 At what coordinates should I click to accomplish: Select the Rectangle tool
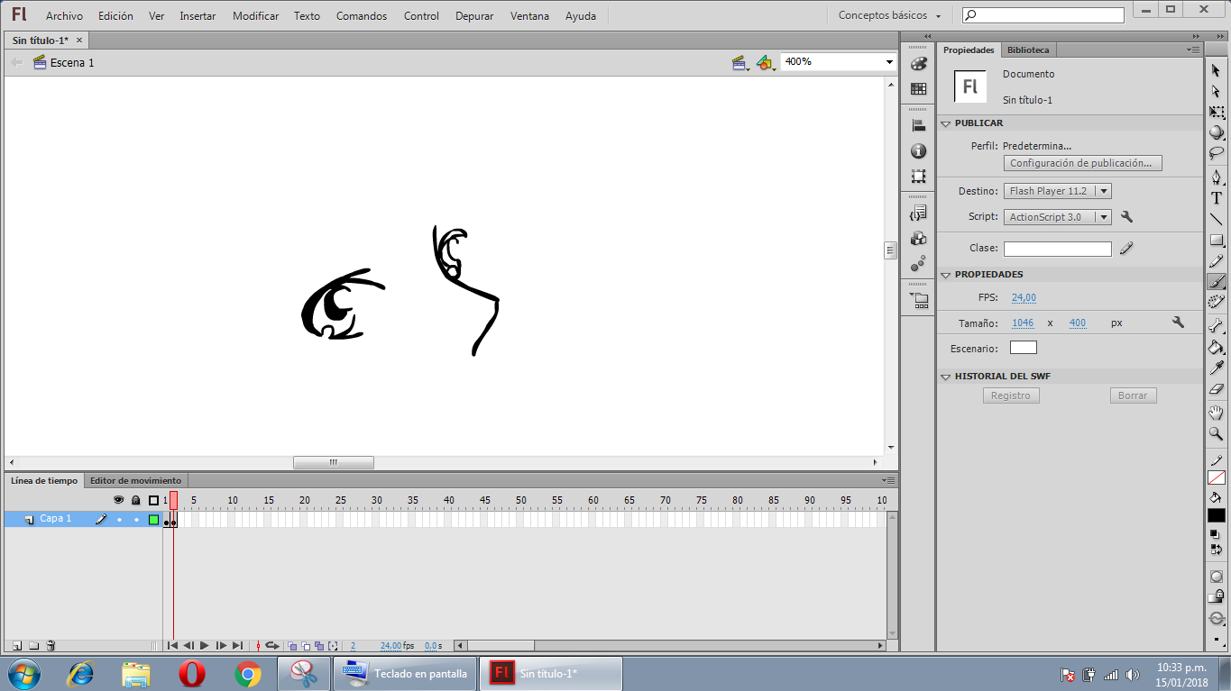point(1217,241)
